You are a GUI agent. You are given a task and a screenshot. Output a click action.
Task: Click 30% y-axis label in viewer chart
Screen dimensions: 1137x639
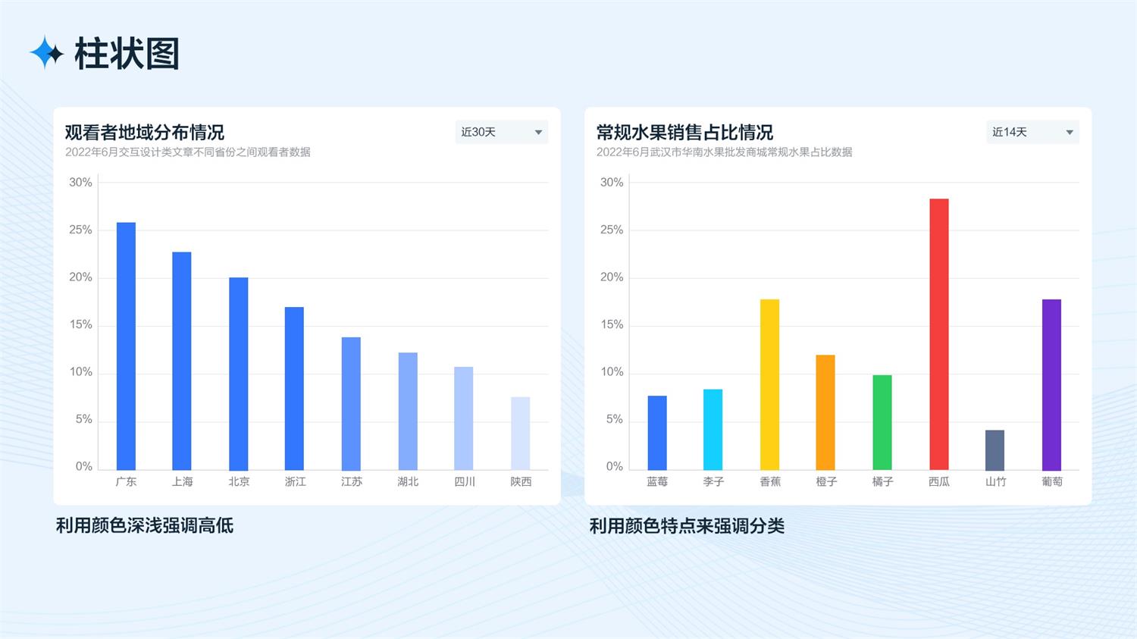pos(80,183)
